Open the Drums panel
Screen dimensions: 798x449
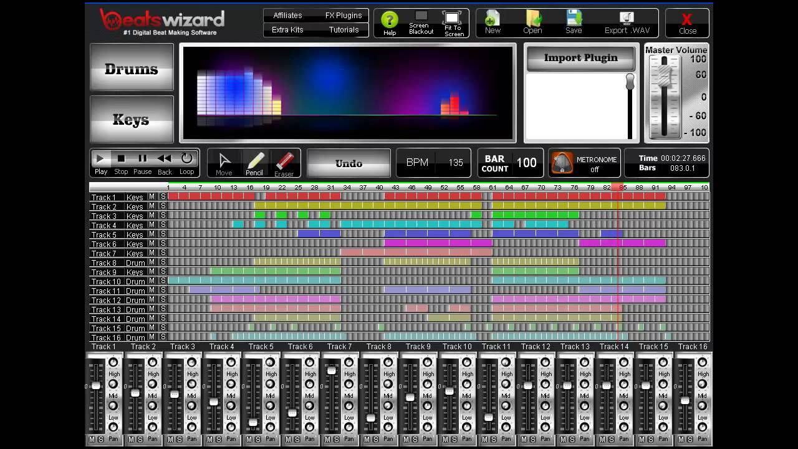point(132,69)
